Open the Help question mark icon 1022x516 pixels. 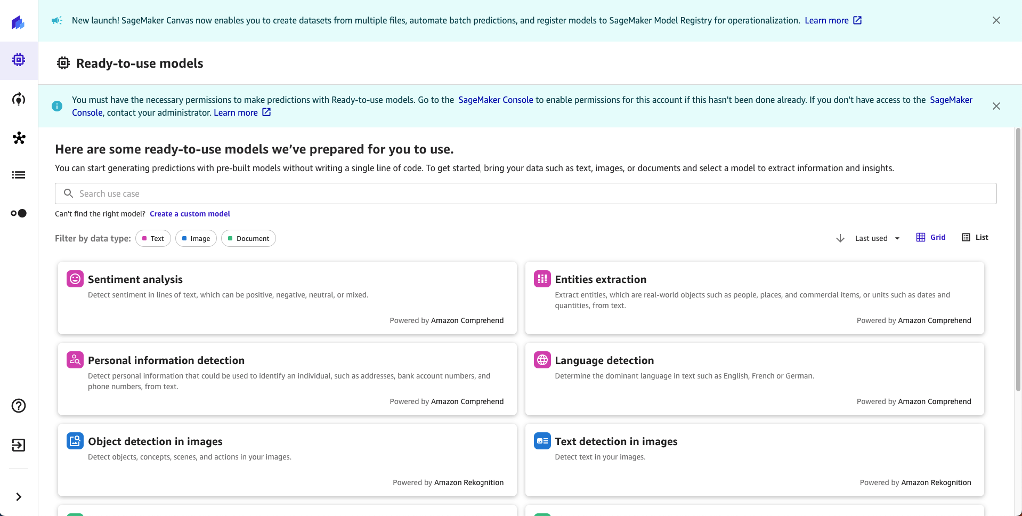(x=19, y=406)
